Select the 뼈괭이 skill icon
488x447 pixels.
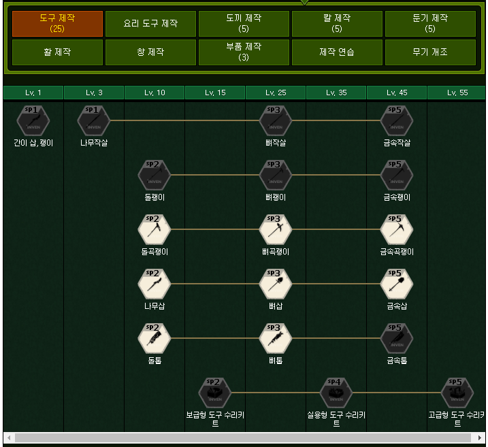(x=276, y=175)
